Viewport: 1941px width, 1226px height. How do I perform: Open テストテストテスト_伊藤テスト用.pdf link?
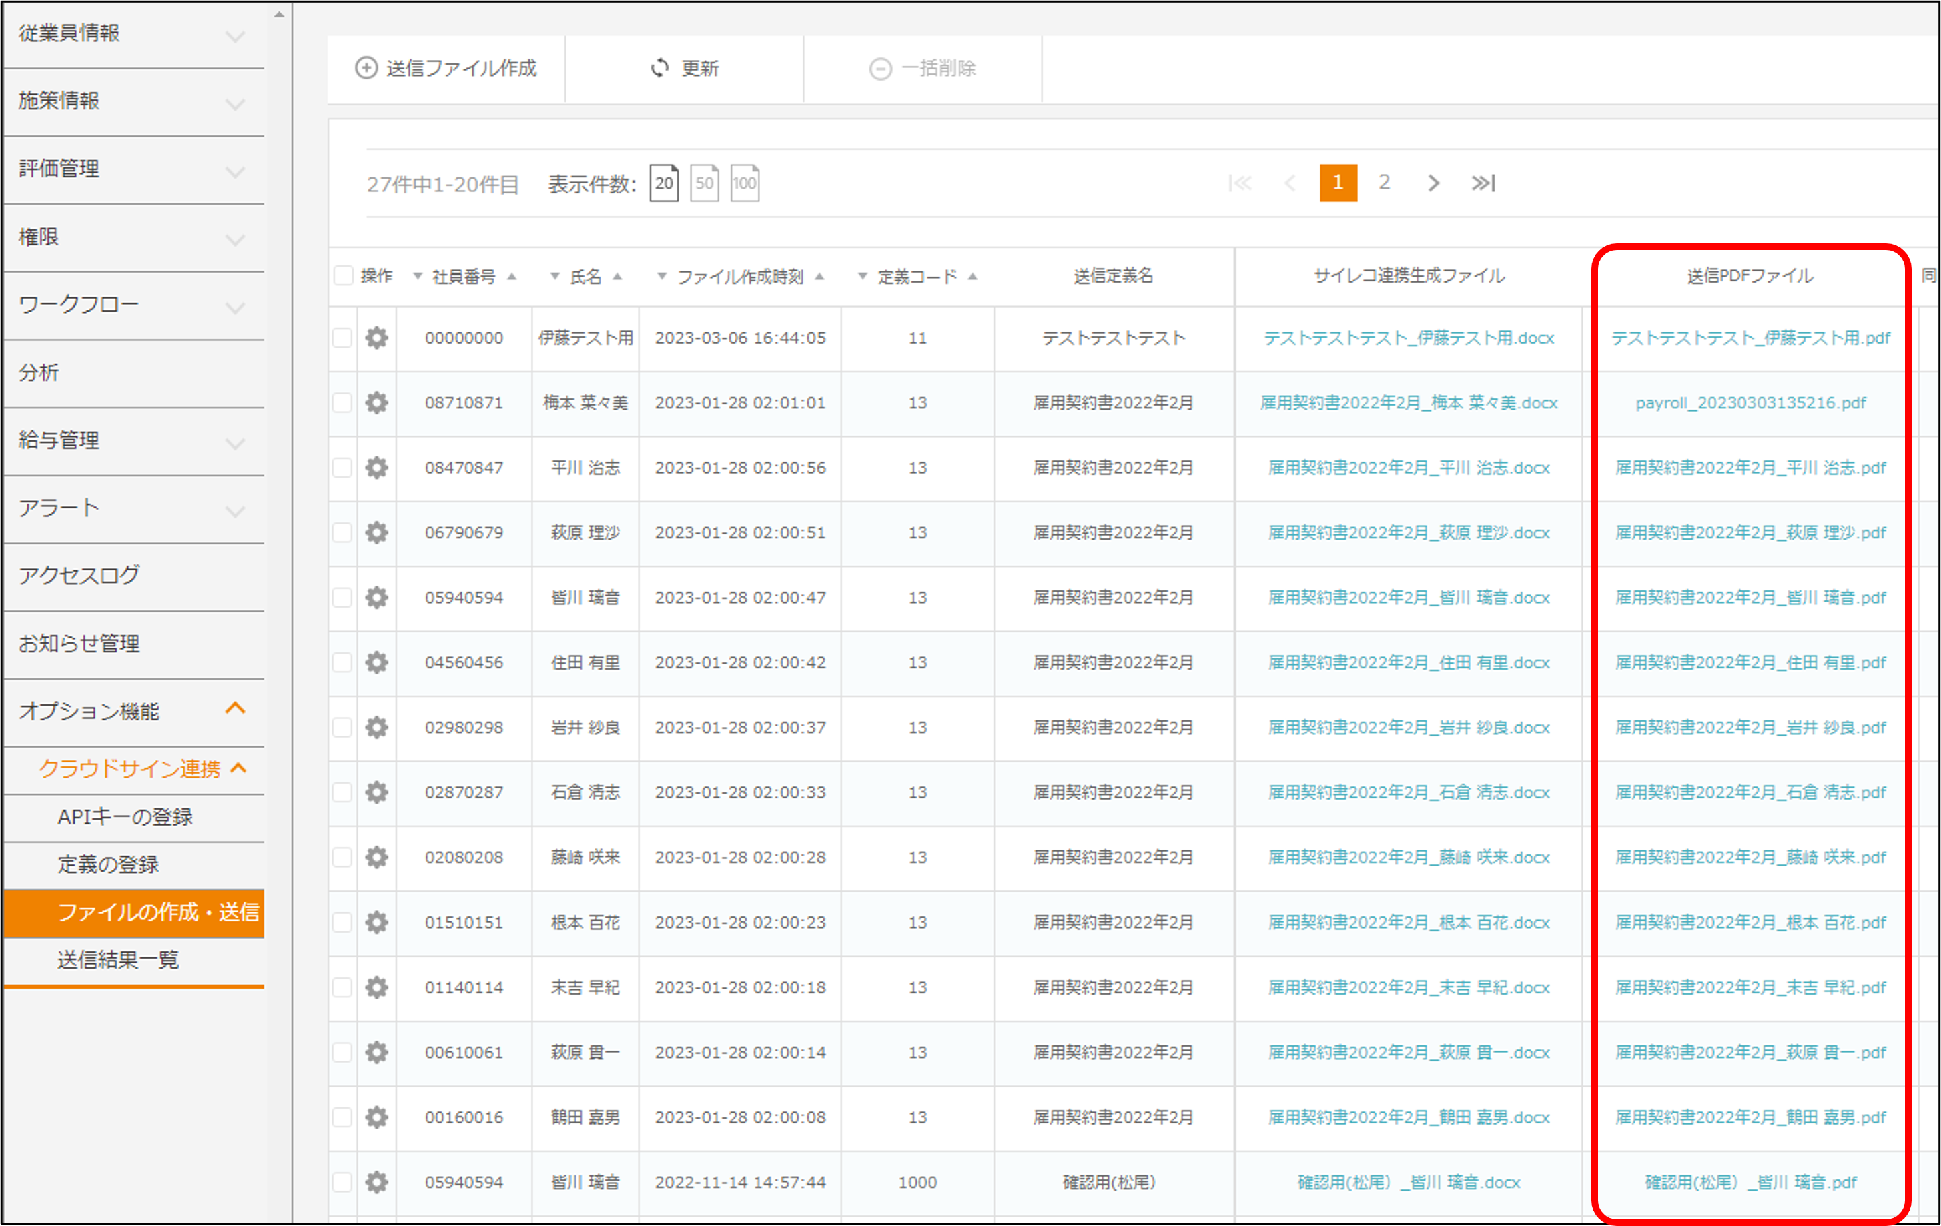click(x=1750, y=338)
